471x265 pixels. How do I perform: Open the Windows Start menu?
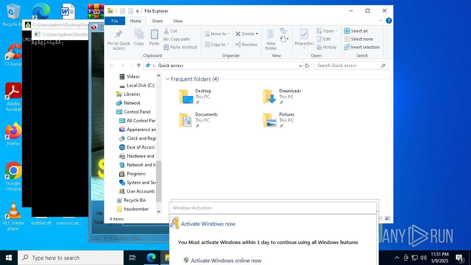(x=9, y=258)
